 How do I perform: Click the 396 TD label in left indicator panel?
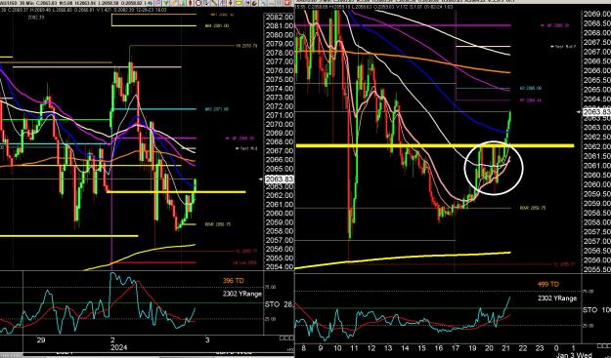234,281
